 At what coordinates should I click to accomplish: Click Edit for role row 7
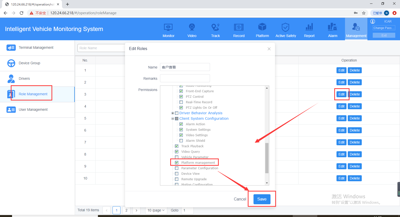(341, 142)
